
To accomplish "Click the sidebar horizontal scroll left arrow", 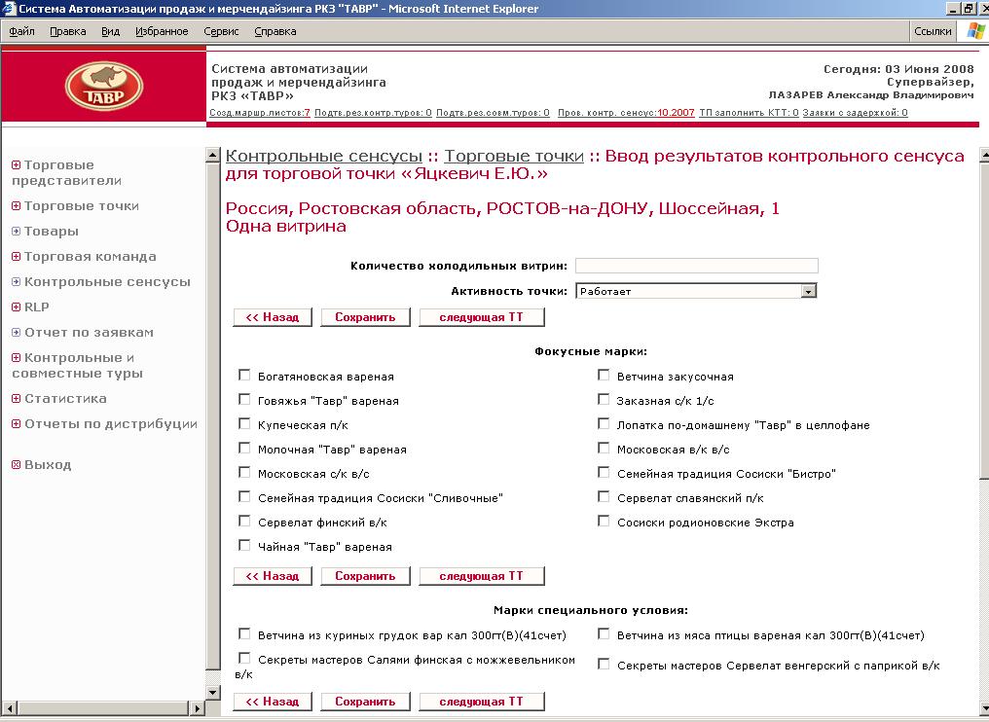I will pos(9,708).
